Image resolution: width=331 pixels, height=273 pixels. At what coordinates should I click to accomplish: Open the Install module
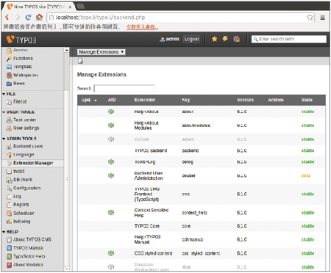click(18, 171)
